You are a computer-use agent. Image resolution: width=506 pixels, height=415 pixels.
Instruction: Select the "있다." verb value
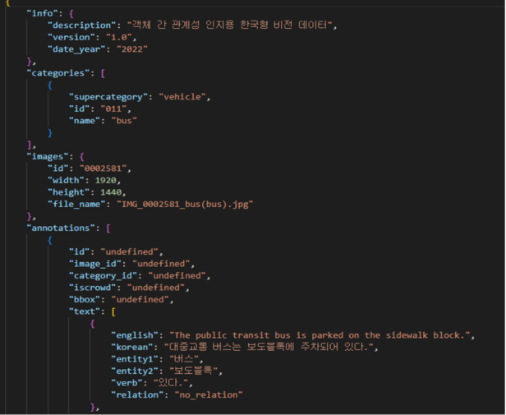coord(171,383)
